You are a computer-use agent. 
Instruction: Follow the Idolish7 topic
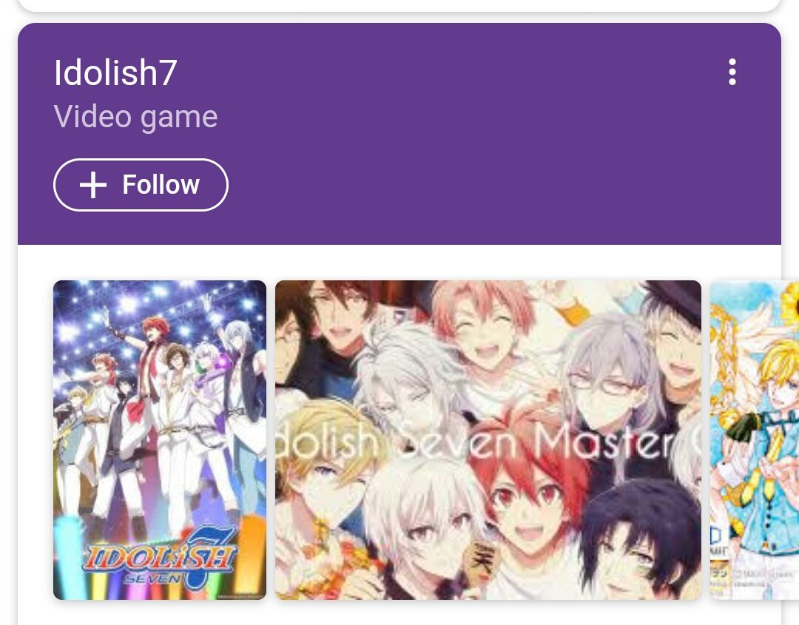141,184
